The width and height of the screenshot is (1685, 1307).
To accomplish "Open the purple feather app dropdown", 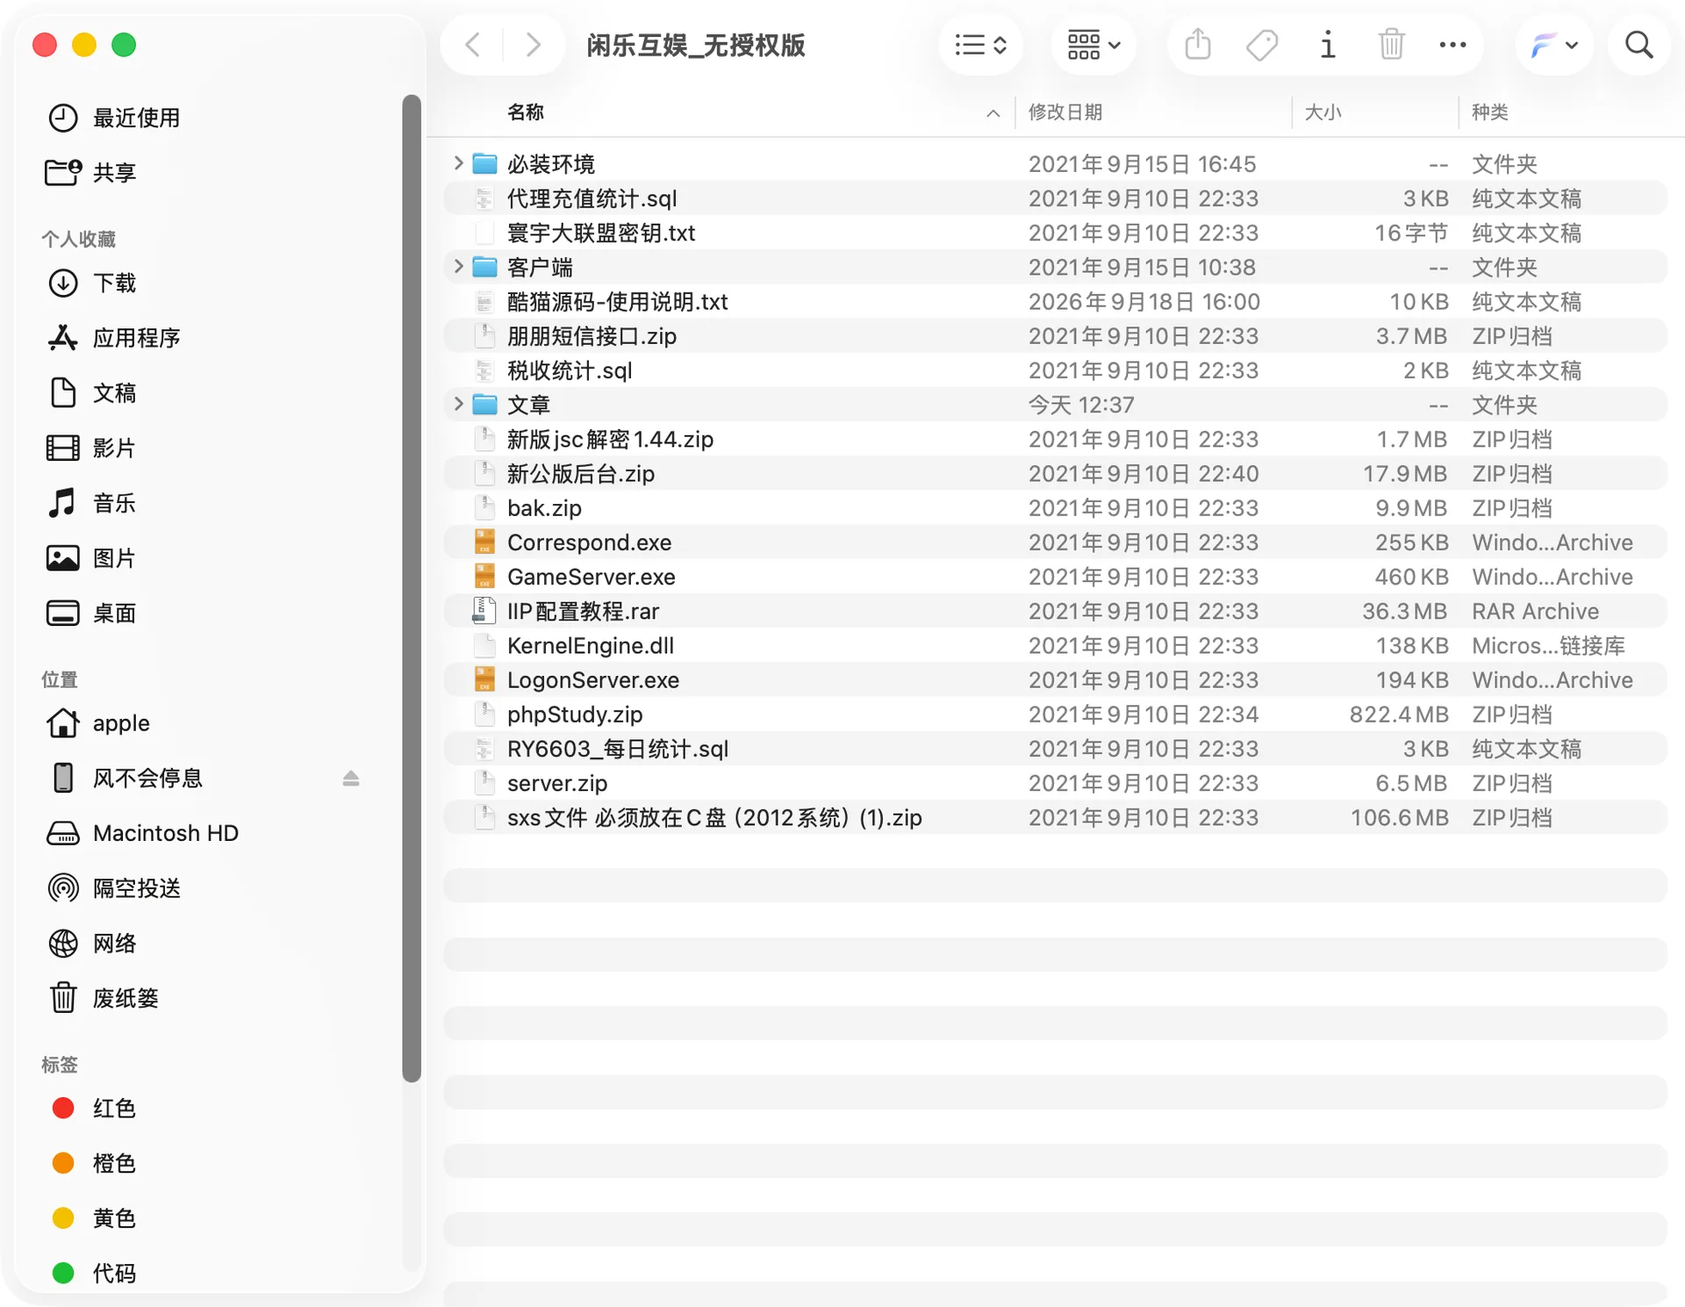I will coord(1553,45).
